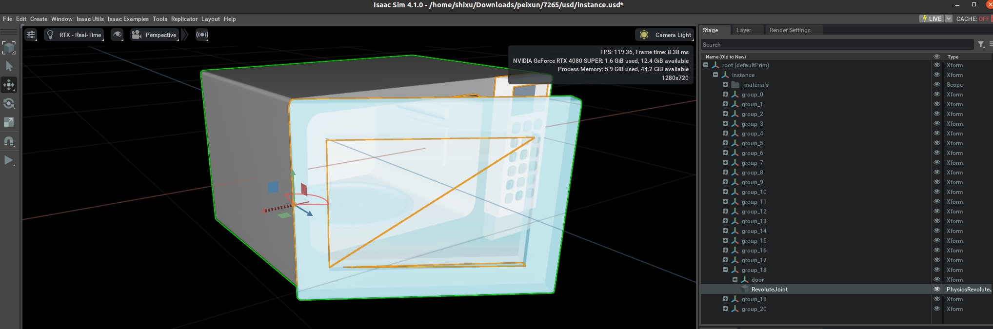Click the Type column header
Screen dimensions: 993x329
(x=953, y=57)
